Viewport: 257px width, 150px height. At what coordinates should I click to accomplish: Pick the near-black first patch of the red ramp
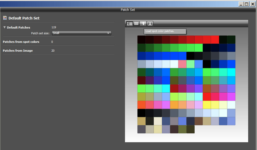click(141, 40)
